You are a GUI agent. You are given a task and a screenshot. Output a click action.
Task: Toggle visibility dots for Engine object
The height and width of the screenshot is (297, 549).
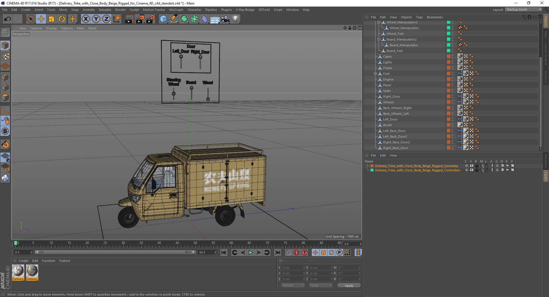pos(452,79)
